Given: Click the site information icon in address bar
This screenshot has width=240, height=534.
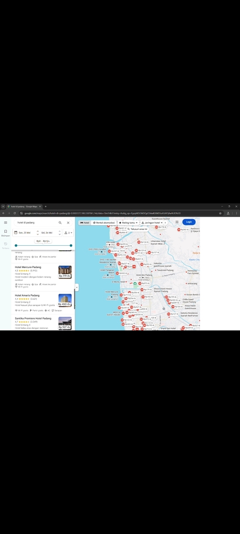Looking at the screenshot, I should [x=22, y=213].
